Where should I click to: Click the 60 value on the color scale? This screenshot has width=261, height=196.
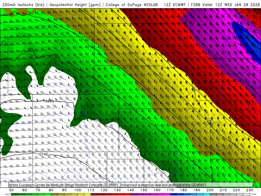25,190
